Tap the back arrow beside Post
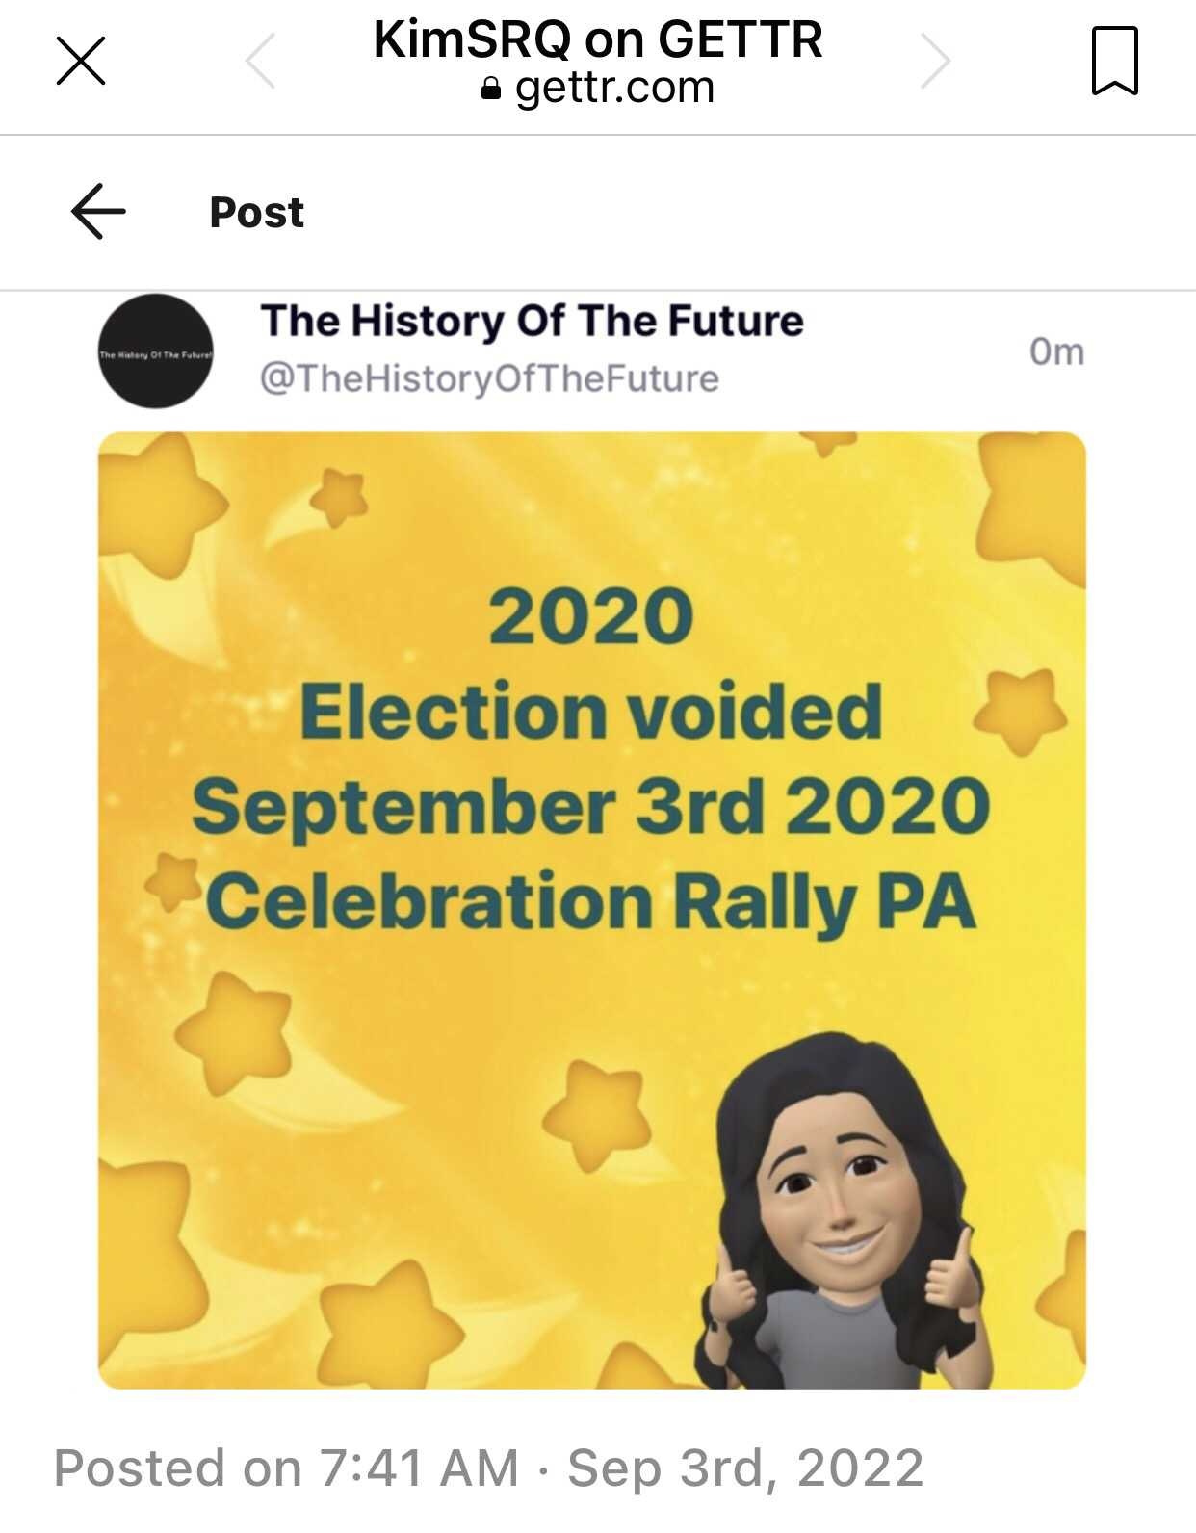This screenshot has width=1196, height=1533. coord(98,212)
